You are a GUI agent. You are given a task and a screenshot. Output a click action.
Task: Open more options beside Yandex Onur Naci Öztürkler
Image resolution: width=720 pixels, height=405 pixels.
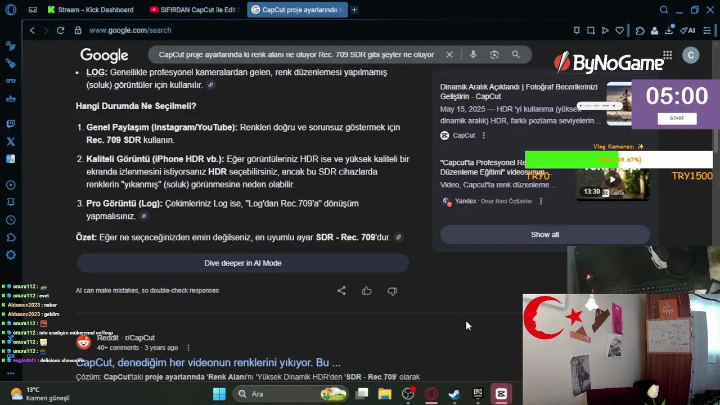541,201
